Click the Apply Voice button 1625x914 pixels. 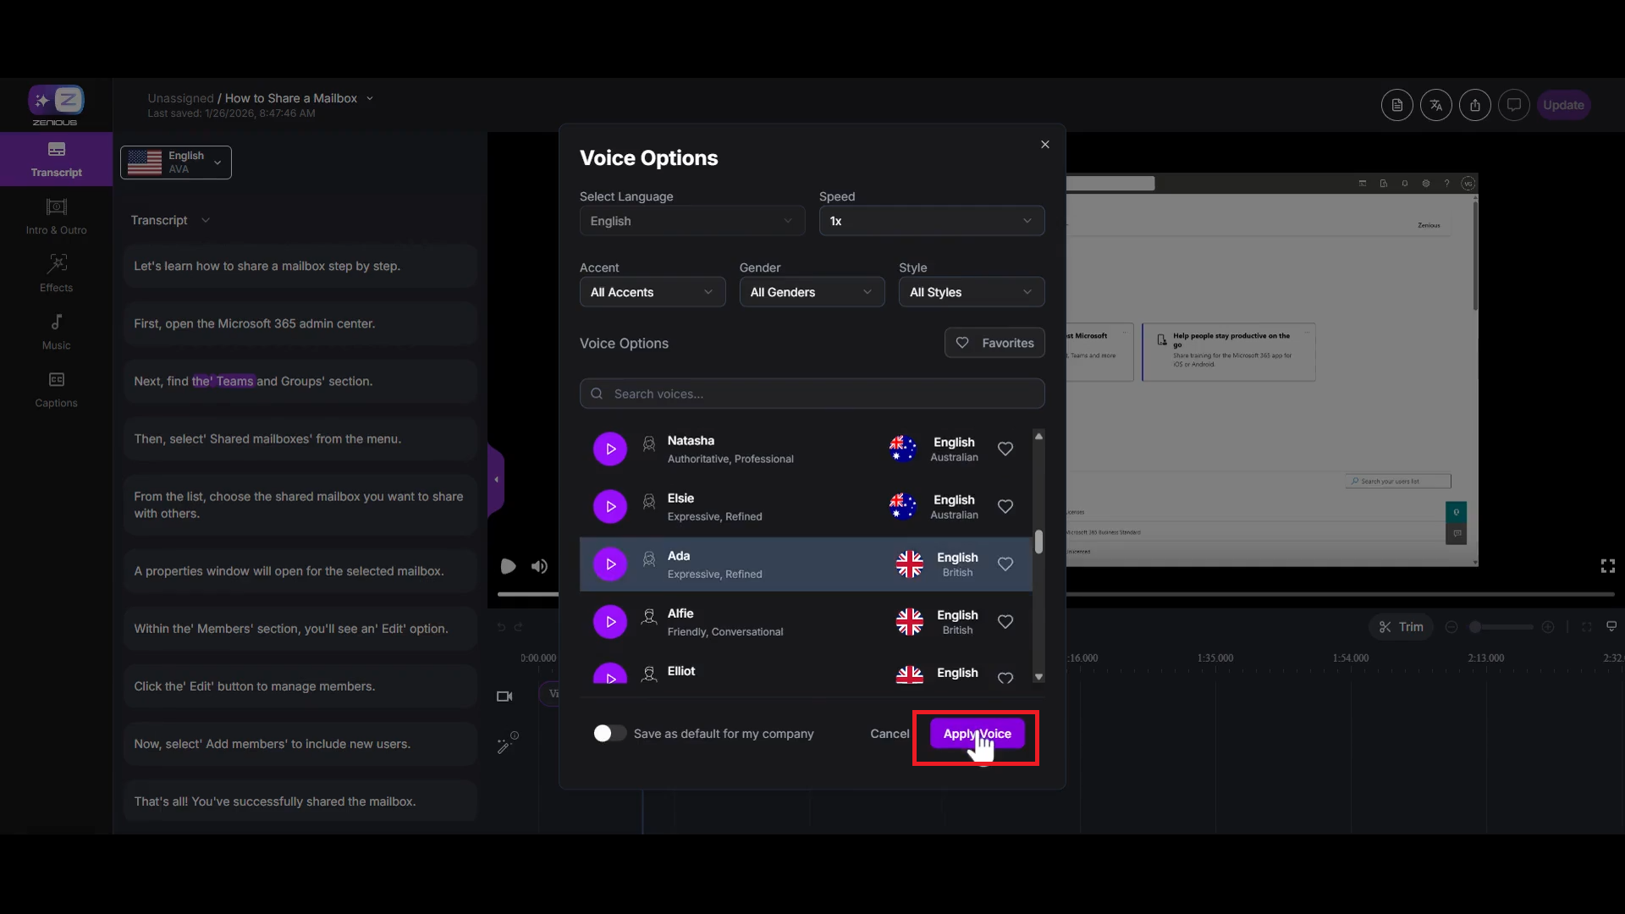pyautogui.click(x=977, y=734)
